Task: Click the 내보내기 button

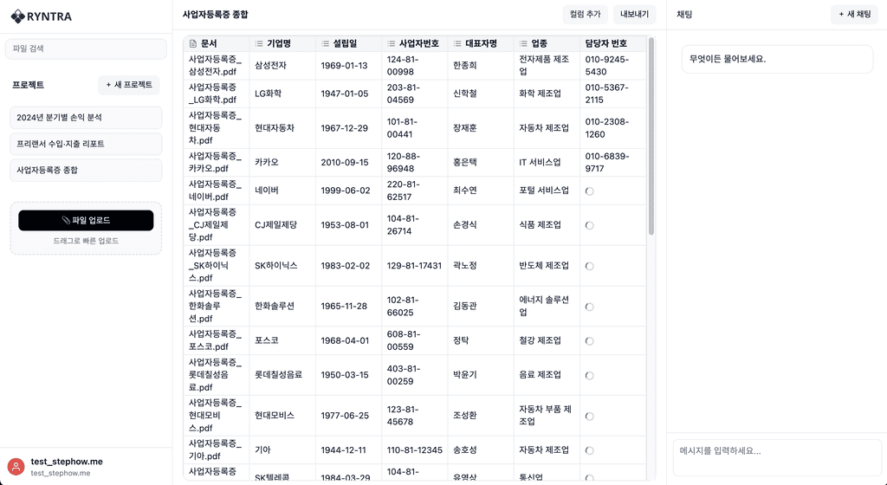Action: (635, 15)
